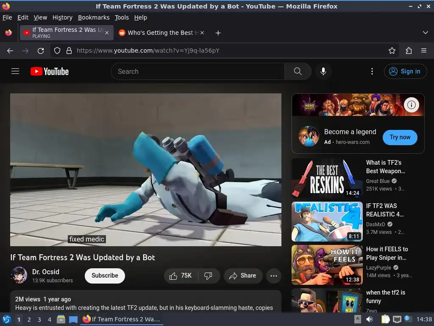Image resolution: width=434 pixels, height=326 pixels.
Task: Open Dr. Ocsid channel avatar
Action: pyautogui.click(x=19, y=275)
